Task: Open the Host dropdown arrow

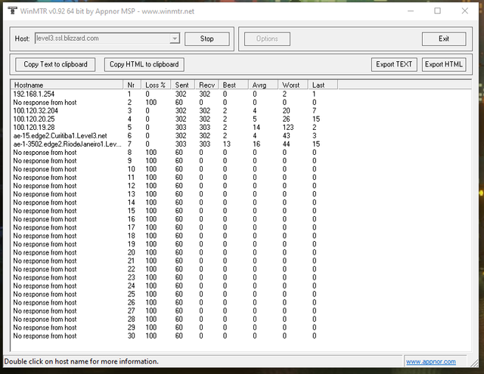Action: point(175,39)
